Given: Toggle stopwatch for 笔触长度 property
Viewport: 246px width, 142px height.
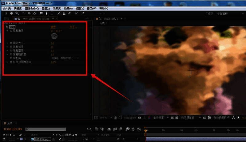Looking at the screenshot, I should pos(11,47).
